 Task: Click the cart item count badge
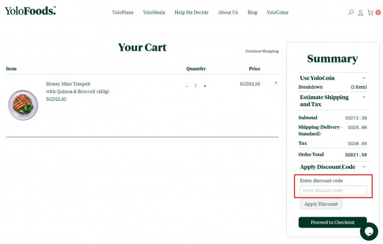(x=378, y=13)
